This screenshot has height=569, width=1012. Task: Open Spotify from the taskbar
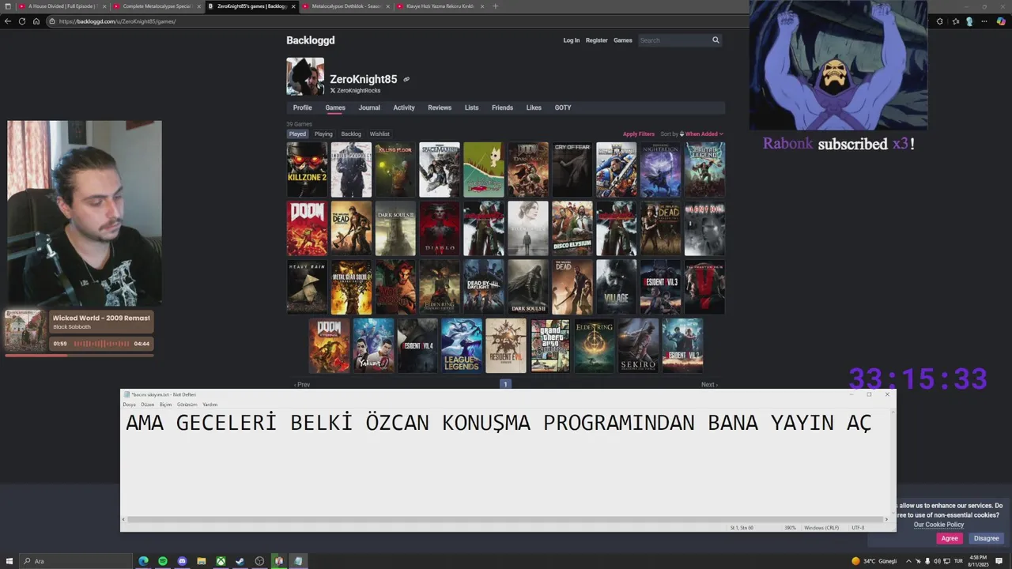tap(163, 561)
